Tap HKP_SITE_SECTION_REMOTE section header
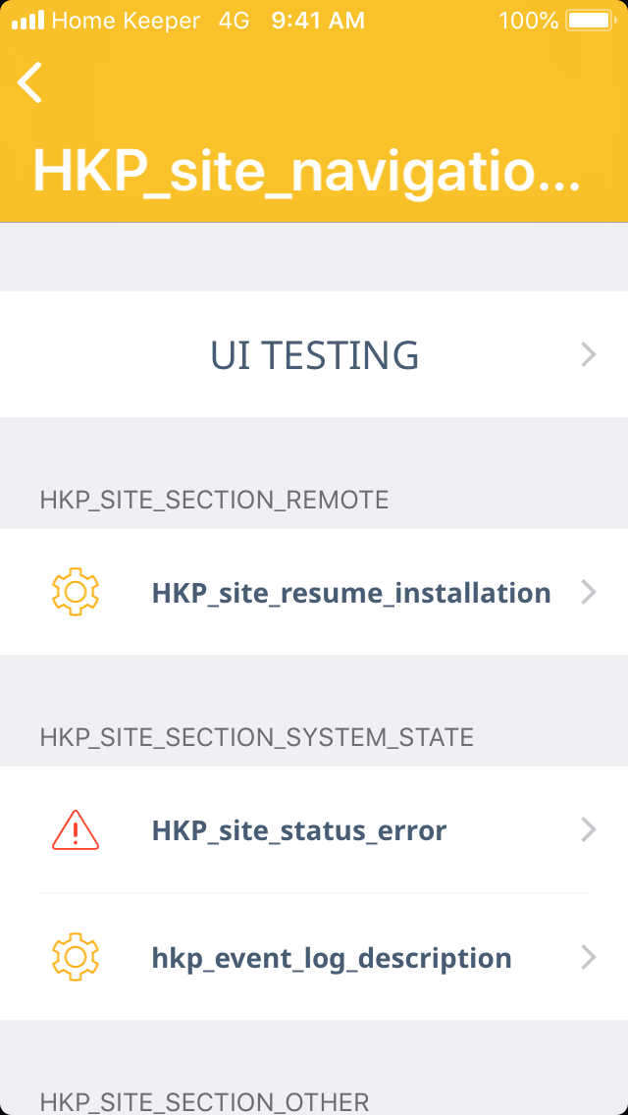Screen dimensions: 628x1115 (214, 500)
